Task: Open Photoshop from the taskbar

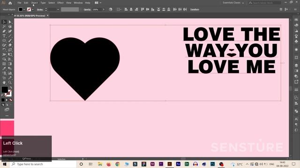Action: pyautogui.click(x=212, y=164)
